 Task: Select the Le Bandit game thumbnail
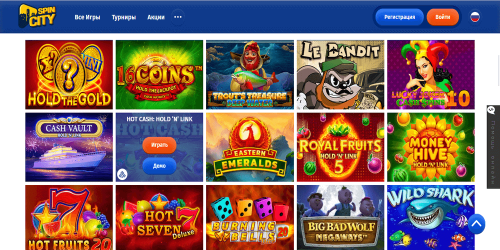click(340, 74)
